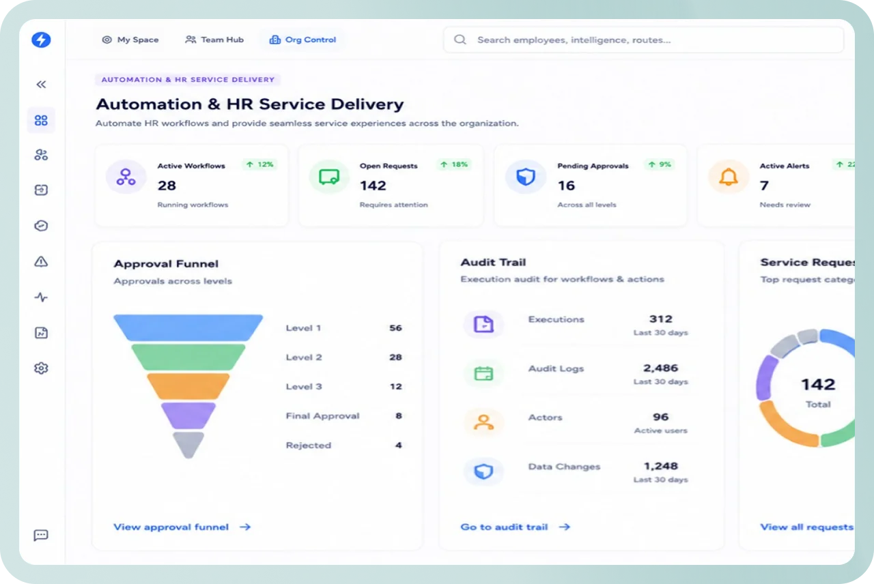Open the View approval funnel link
The width and height of the screenshot is (874, 584).
[x=182, y=527]
